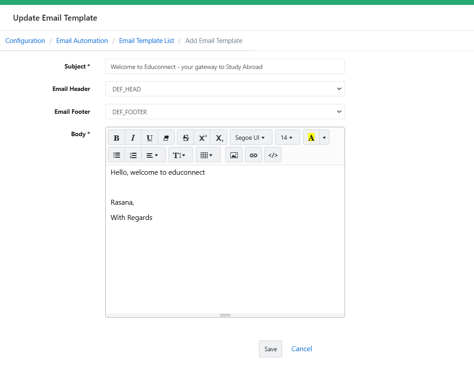Insert a hyperlink in the editor
This screenshot has height=383, width=474.
[254, 155]
